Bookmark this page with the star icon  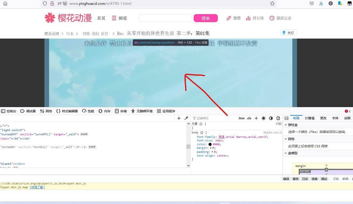coord(272,4)
